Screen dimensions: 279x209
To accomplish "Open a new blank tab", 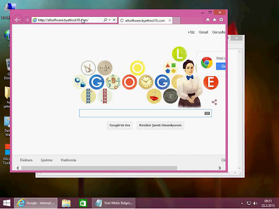I will 177,20.
